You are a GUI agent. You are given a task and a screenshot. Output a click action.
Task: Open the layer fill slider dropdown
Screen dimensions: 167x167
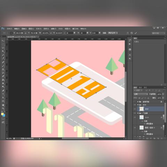point(163,98)
